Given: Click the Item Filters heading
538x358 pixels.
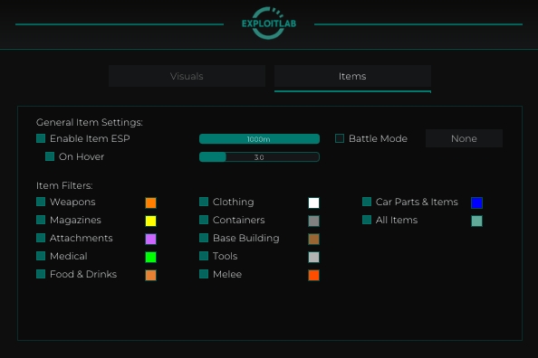Looking at the screenshot, I should (64, 185).
